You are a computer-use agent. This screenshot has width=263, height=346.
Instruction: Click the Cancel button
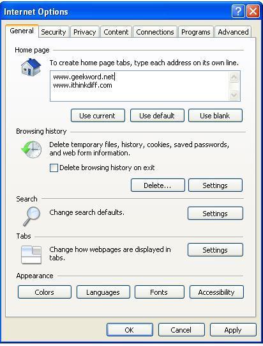(181, 330)
